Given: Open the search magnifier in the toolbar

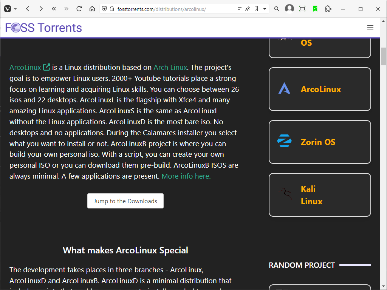Looking at the screenshot, I should click(277, 9).
